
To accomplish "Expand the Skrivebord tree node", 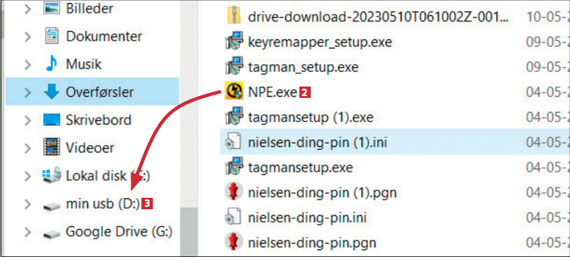I will coord(27,120).
